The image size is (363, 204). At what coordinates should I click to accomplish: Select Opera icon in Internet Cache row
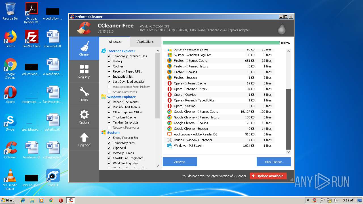(170, 83)
